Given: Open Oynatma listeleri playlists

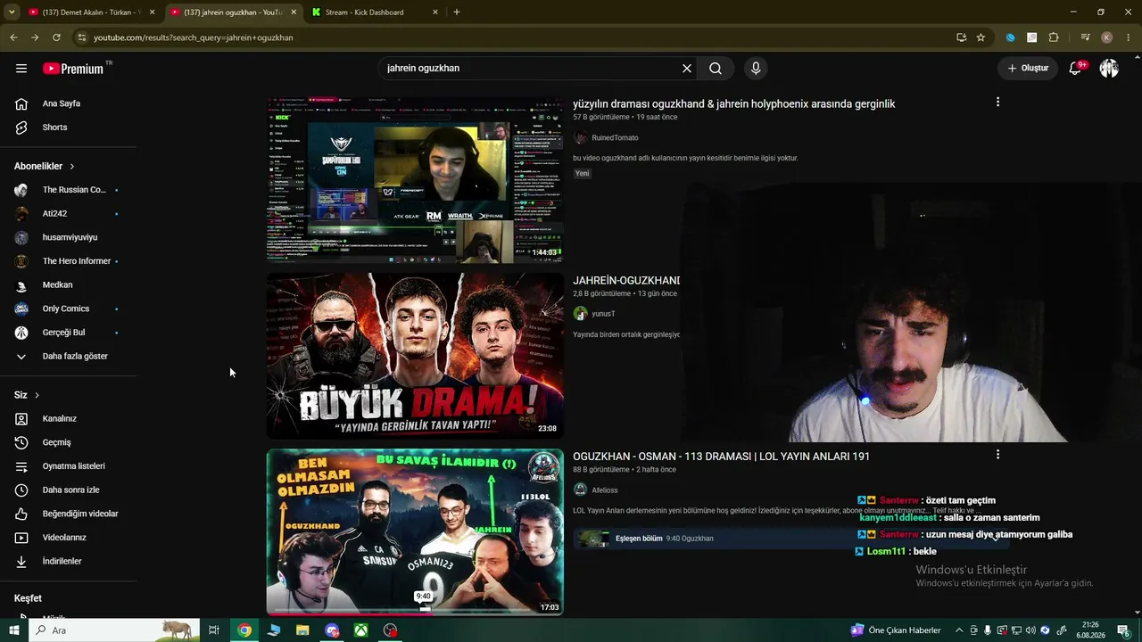Looking at the screenshot, I should pos(69,466).
